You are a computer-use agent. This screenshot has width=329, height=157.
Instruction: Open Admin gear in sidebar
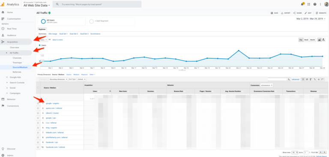coord(3,155)
